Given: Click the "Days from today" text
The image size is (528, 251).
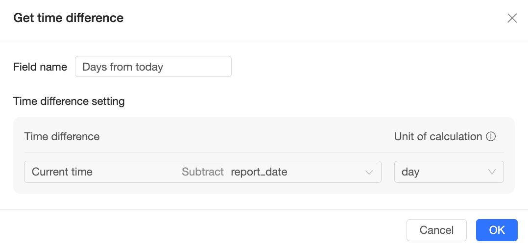Looking at the screenshot, I should click(x=123, y=67).
